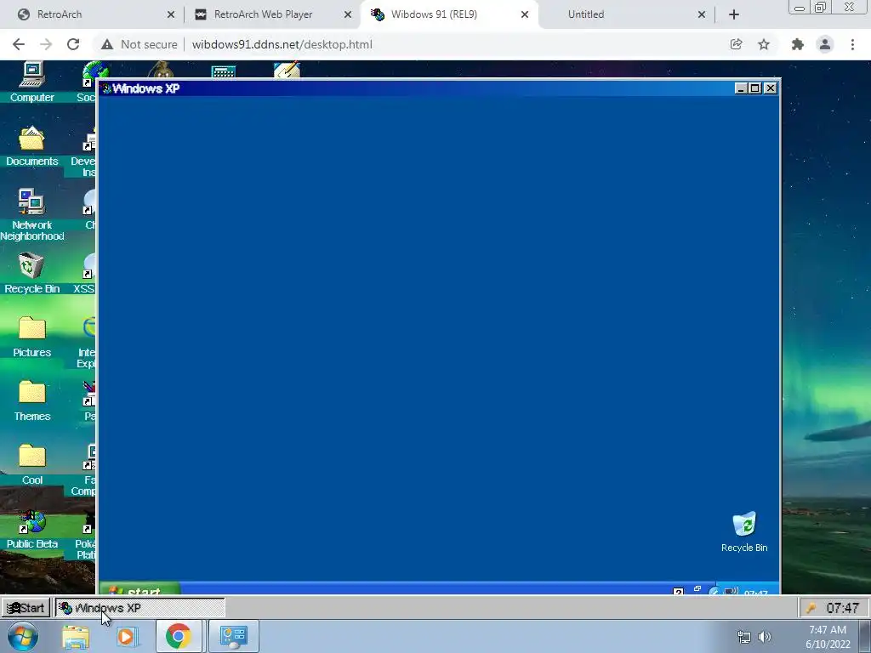Close the Untitled tab

[702, 15]
